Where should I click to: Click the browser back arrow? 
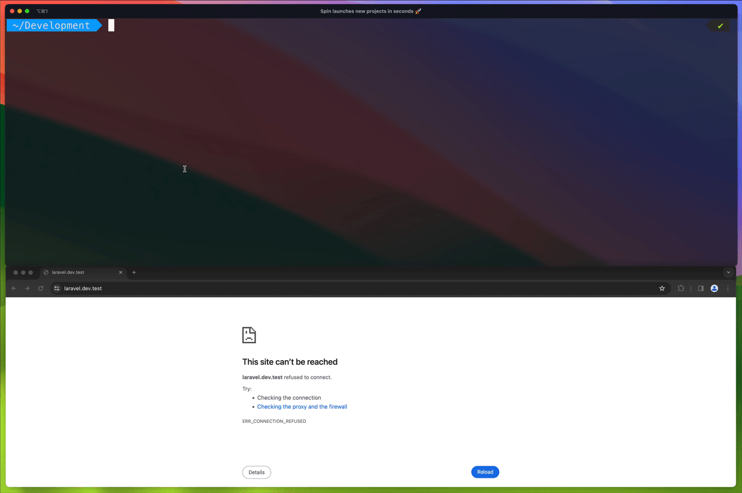pyautogui.click(x=14, y=288)
